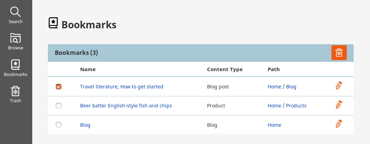The height and width of the screenshot is (144, 370).
Task: Open Trash in the sidebar
Action: [16, 94]
